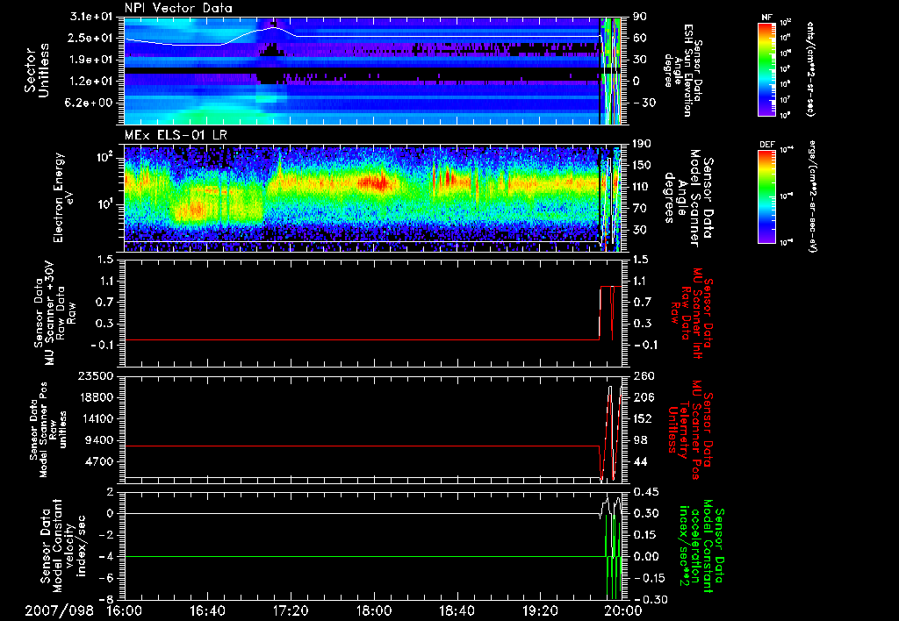Click the 'cnts/(cm**2-sr-sec)' units label
Viewport: 899px width, 621px height.
pos(810,69)
